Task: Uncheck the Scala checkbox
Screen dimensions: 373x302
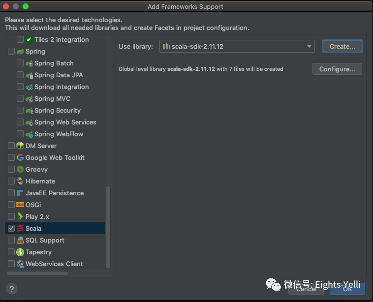Action: 11,228
